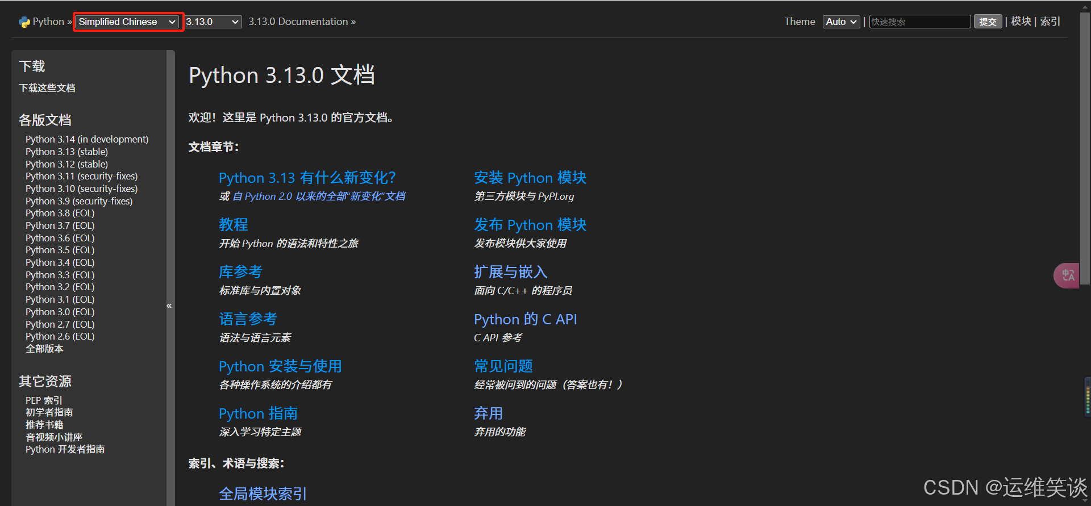Open Python 3.11 (security-fixes) docs
The width and height of the screenshot is (1091, 506).
(x=81, y=176)
